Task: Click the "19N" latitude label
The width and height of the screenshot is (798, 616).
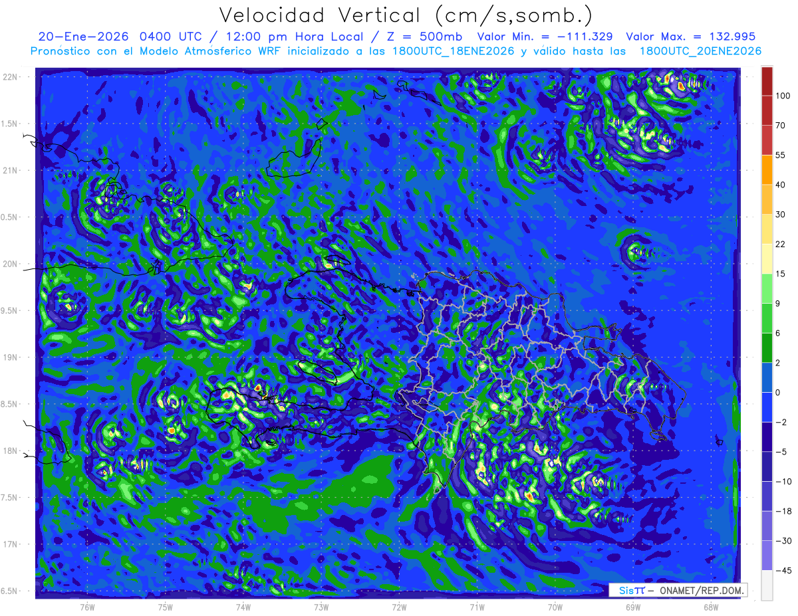Action: [x=10, y=358]
